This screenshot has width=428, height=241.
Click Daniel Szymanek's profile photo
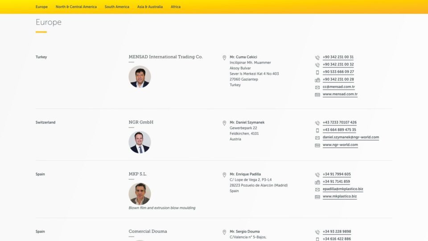click(140, 142)
